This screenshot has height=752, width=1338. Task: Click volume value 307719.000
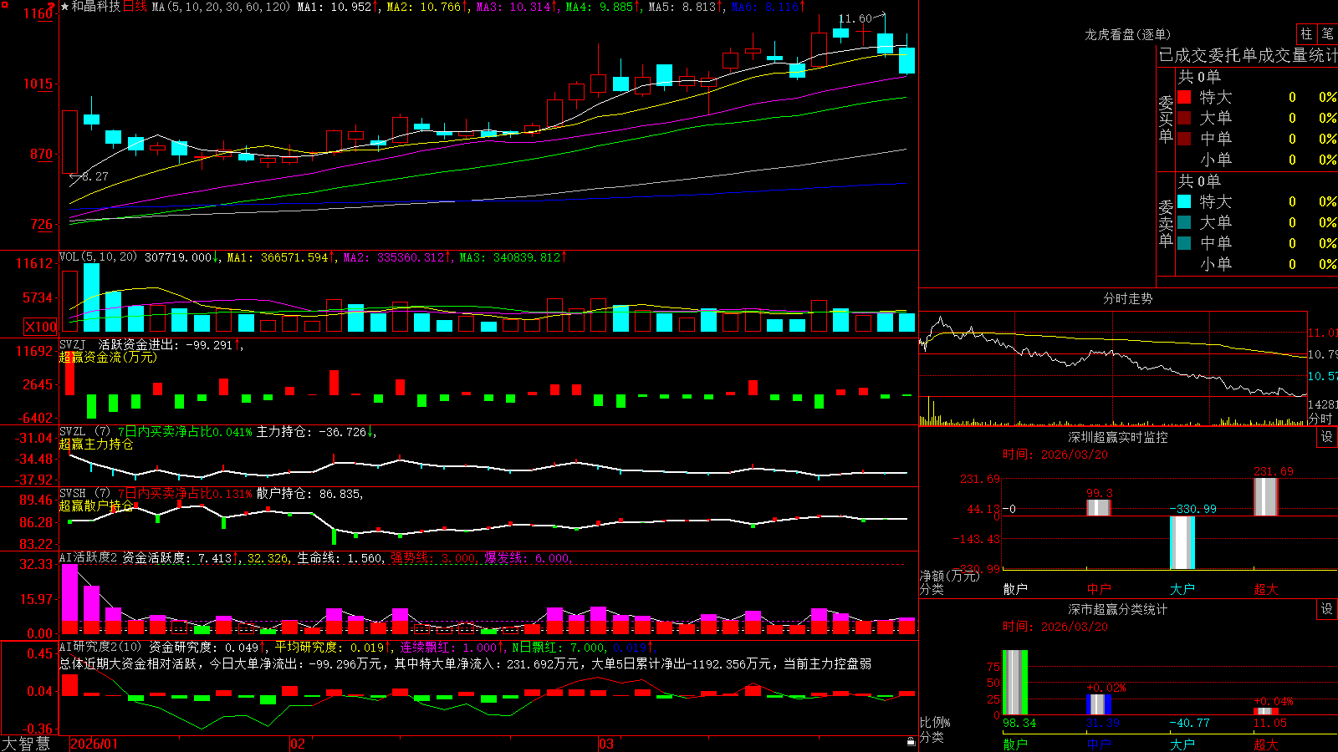tap(178, 257)
